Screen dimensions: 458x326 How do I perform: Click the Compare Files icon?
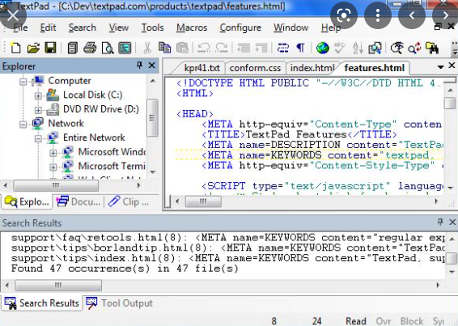[x=375, y=48]
